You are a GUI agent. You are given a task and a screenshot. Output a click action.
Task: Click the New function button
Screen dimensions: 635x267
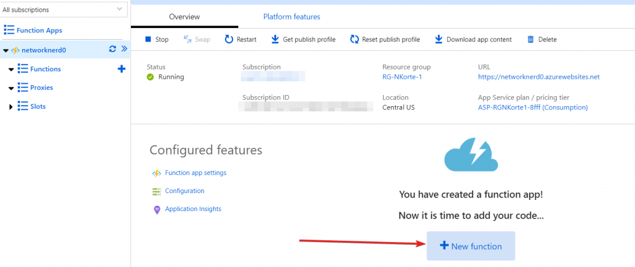[x=471, y=246]
